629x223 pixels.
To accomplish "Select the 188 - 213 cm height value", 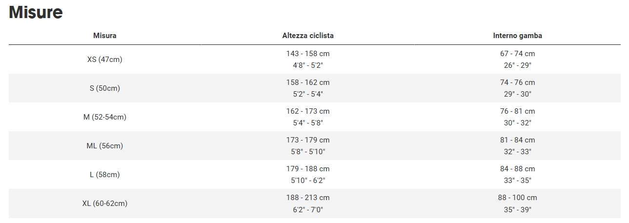I will tap(308, 198).
